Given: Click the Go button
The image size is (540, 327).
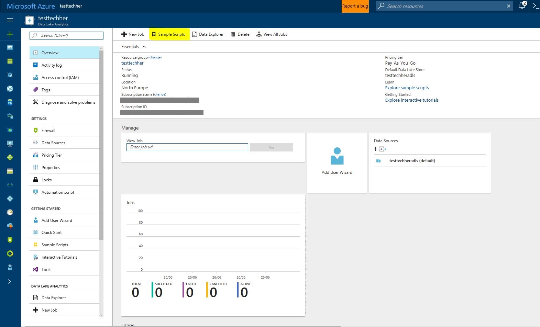Looking at the screenshot, I should (272, 147).
